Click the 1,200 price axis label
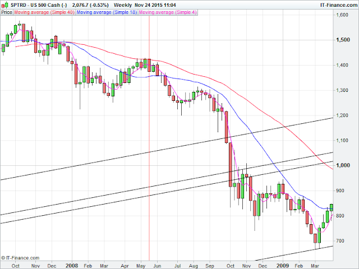Viewport: 359px width, 269px height. click(342, 115)
